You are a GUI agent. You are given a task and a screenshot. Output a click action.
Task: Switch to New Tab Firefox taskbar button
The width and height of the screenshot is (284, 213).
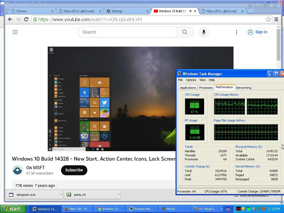77,209
